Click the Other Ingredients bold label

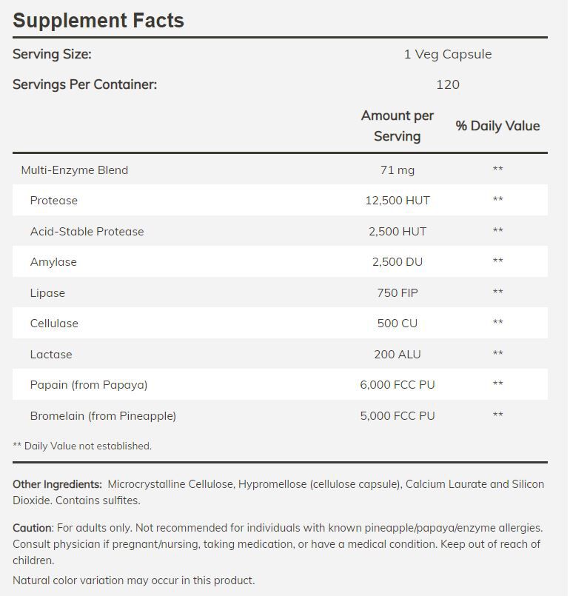57,484
